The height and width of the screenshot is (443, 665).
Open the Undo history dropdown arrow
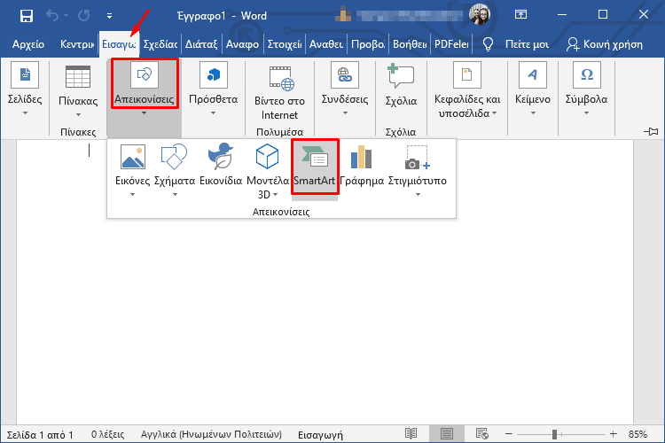coord(66,16)
